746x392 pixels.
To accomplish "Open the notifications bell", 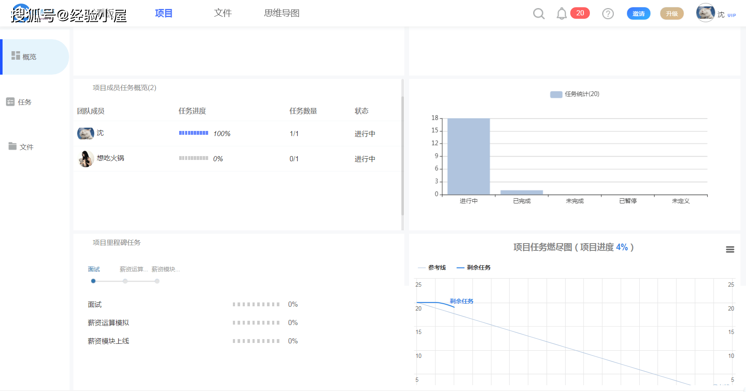I will (x=562, y=14).
